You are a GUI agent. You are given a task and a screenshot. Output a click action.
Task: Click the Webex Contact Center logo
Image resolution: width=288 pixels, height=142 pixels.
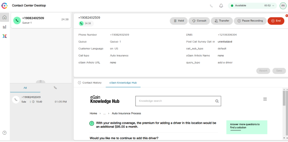pyautogui.click(x=4, y=6)
